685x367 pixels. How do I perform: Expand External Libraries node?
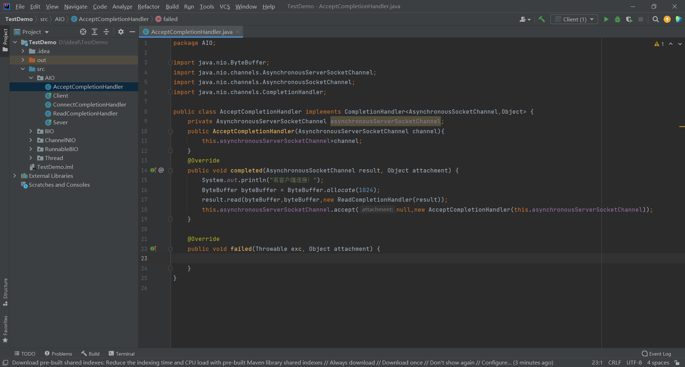[x=15, y=176]
